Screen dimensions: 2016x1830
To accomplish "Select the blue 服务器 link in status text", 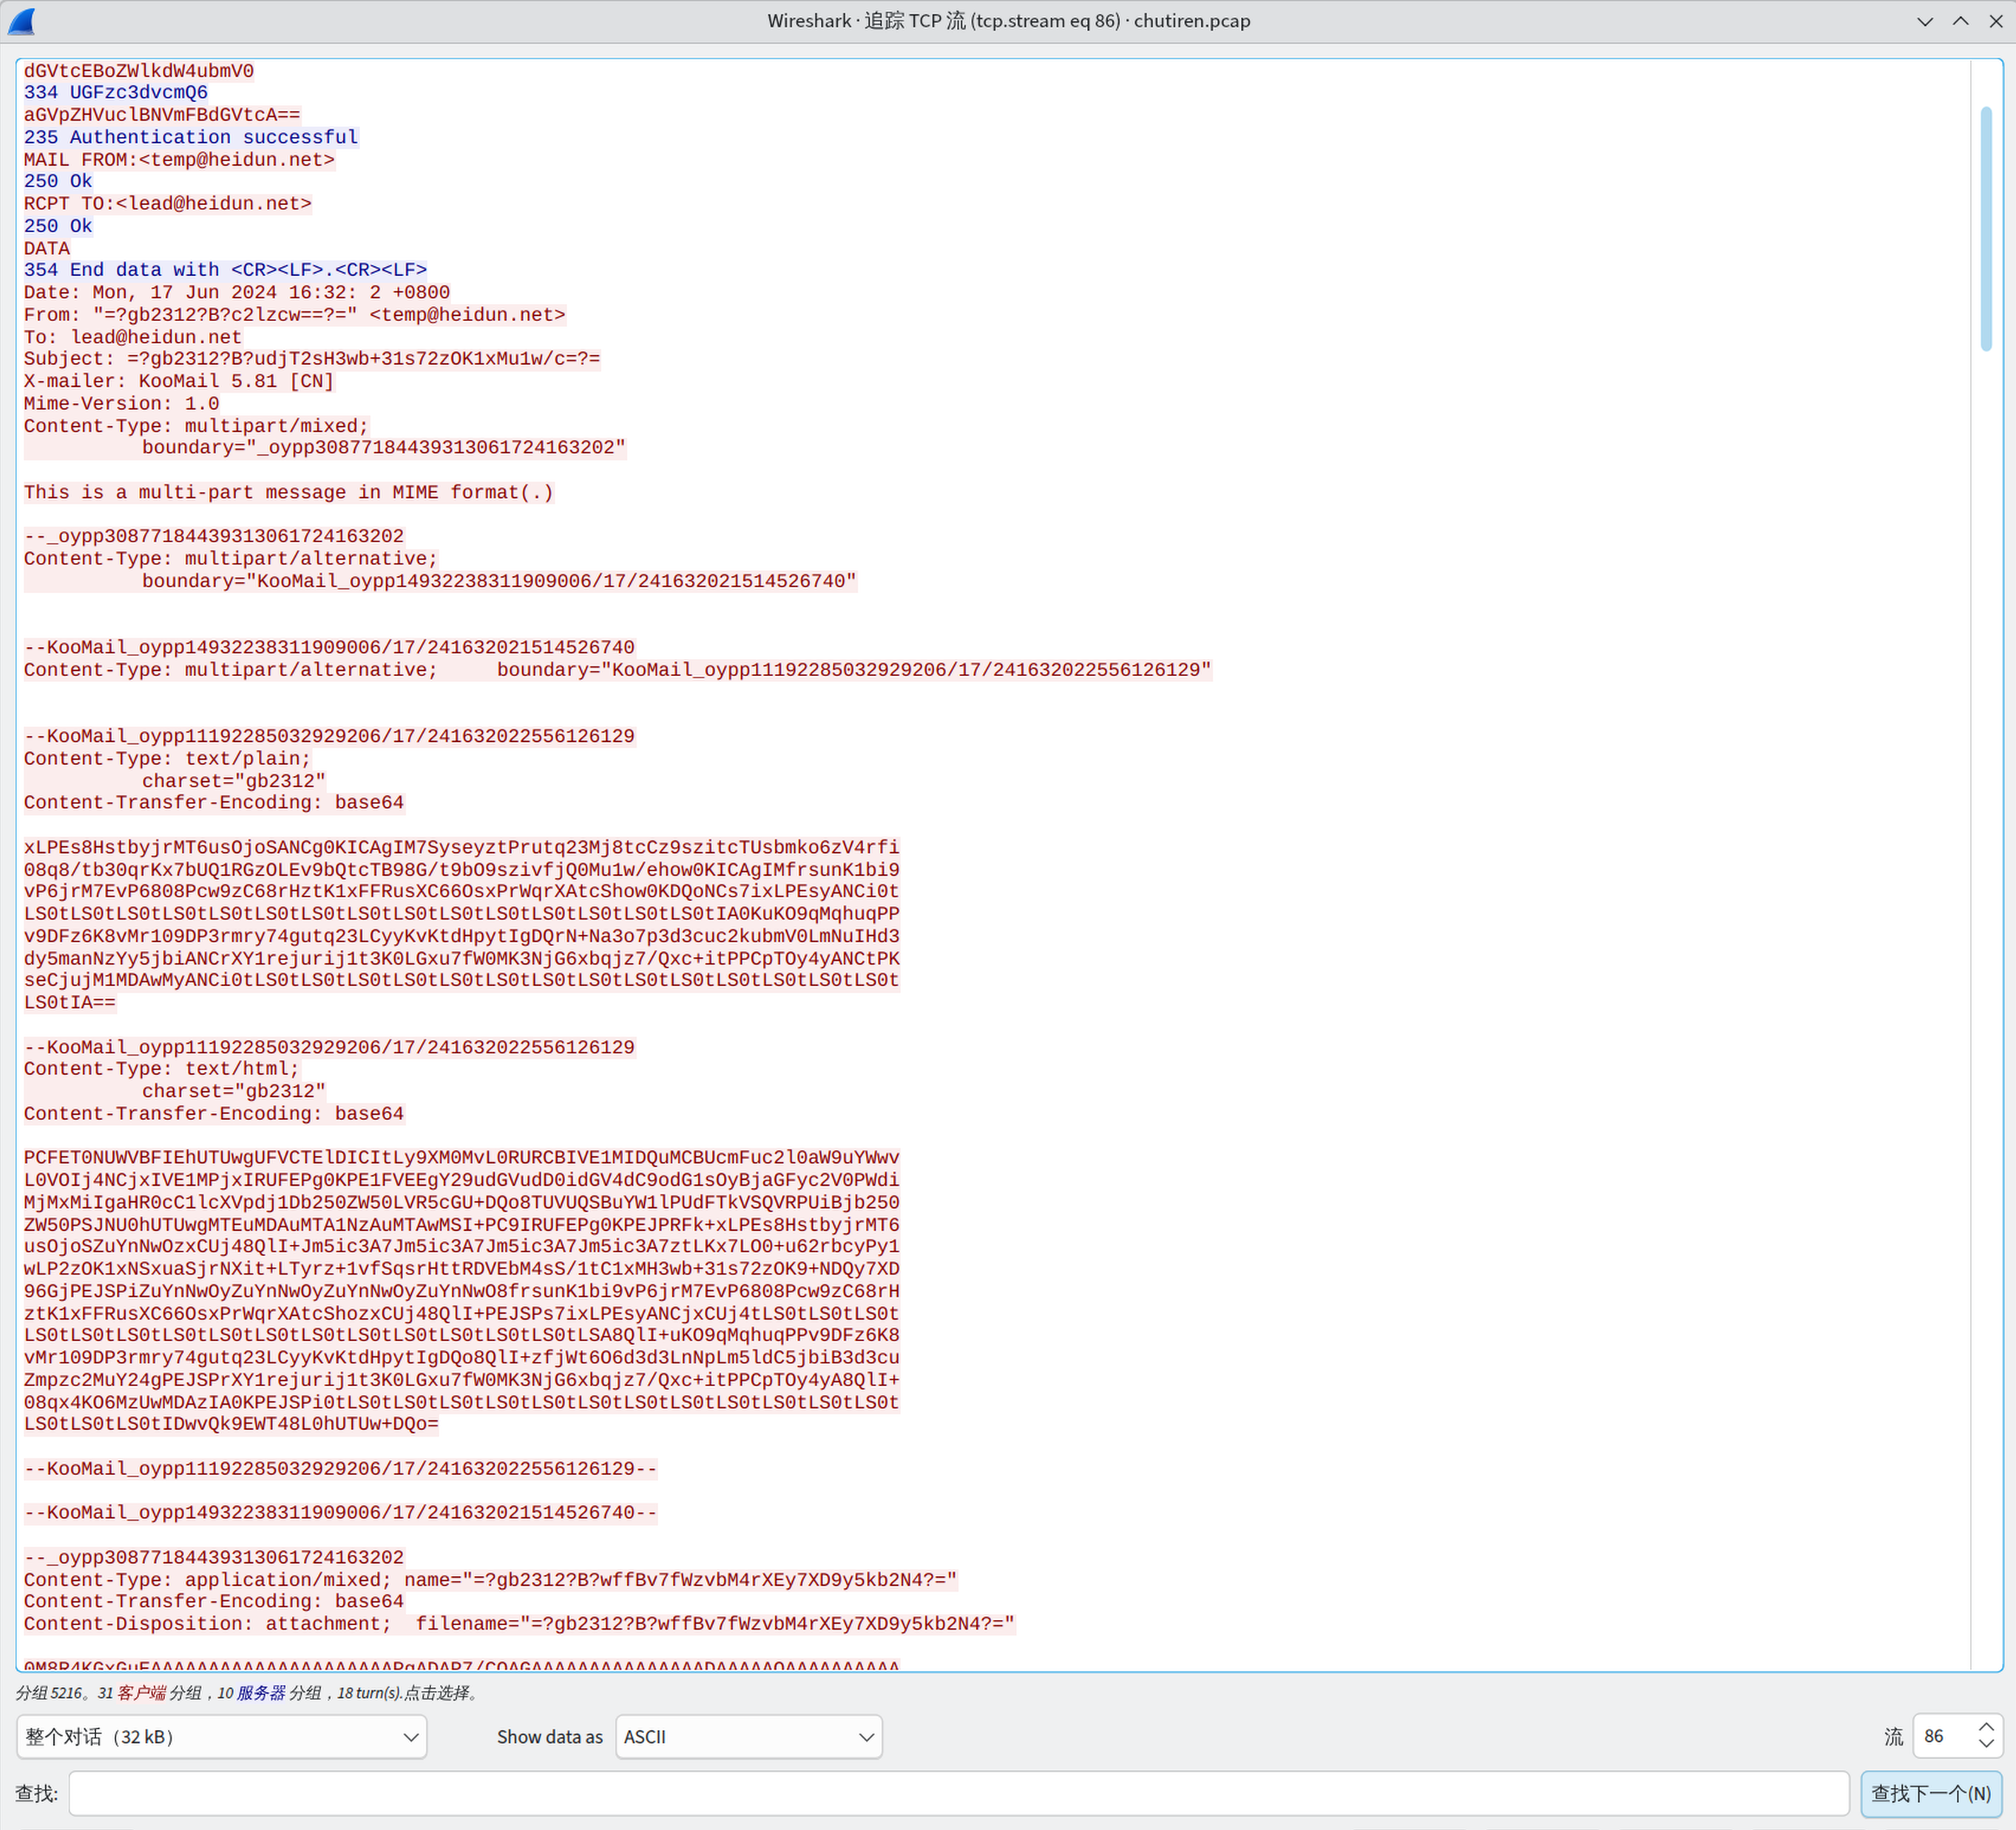I will click(261, 1693).
